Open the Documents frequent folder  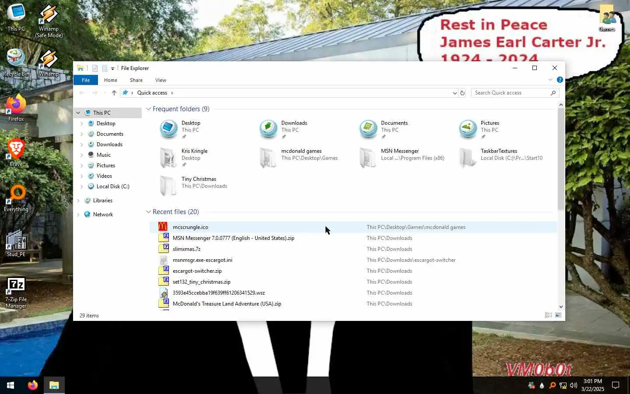point(383,130)
